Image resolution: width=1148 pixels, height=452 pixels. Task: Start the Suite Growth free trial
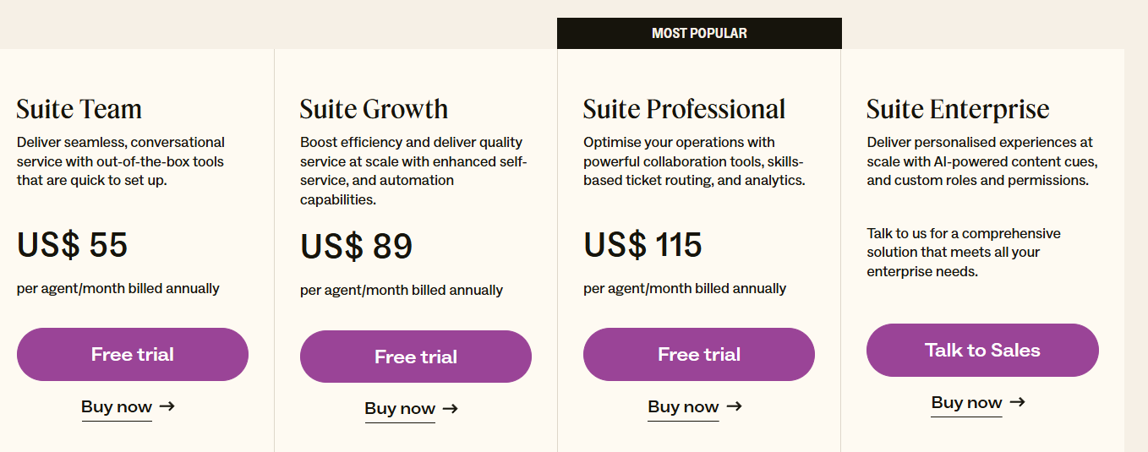point(416,357)
